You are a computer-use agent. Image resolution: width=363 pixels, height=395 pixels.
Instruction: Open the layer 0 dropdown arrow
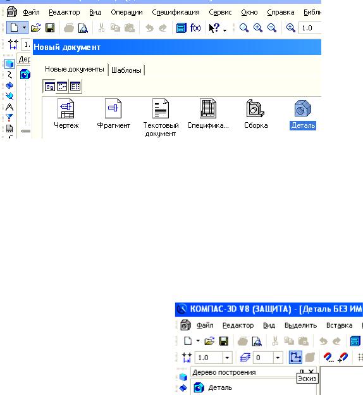point(278,358)
